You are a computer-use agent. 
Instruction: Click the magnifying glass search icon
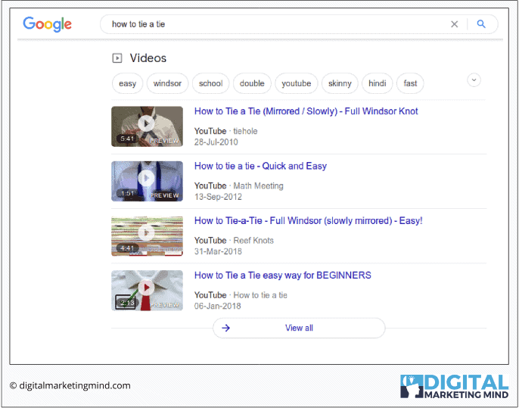tap(481, 24)
